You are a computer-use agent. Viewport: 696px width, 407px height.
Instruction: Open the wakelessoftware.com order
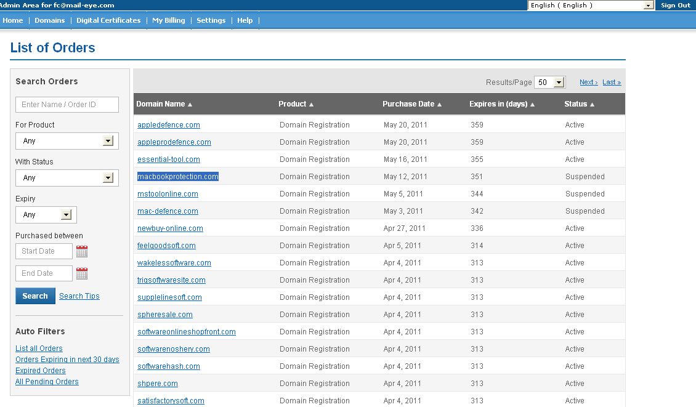(x=174, y=263)
